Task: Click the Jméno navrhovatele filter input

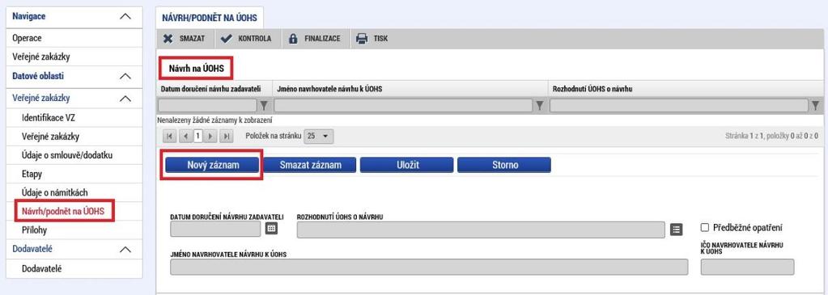Action: (403, 106)
